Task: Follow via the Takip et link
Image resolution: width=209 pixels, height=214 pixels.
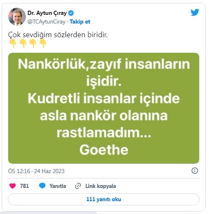Action: 80,21
